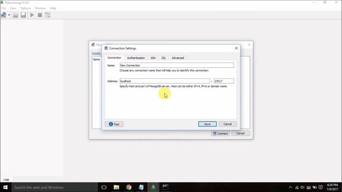The image size is (342, 192).
Task: Close the background connections window
Action: point(249,45)
